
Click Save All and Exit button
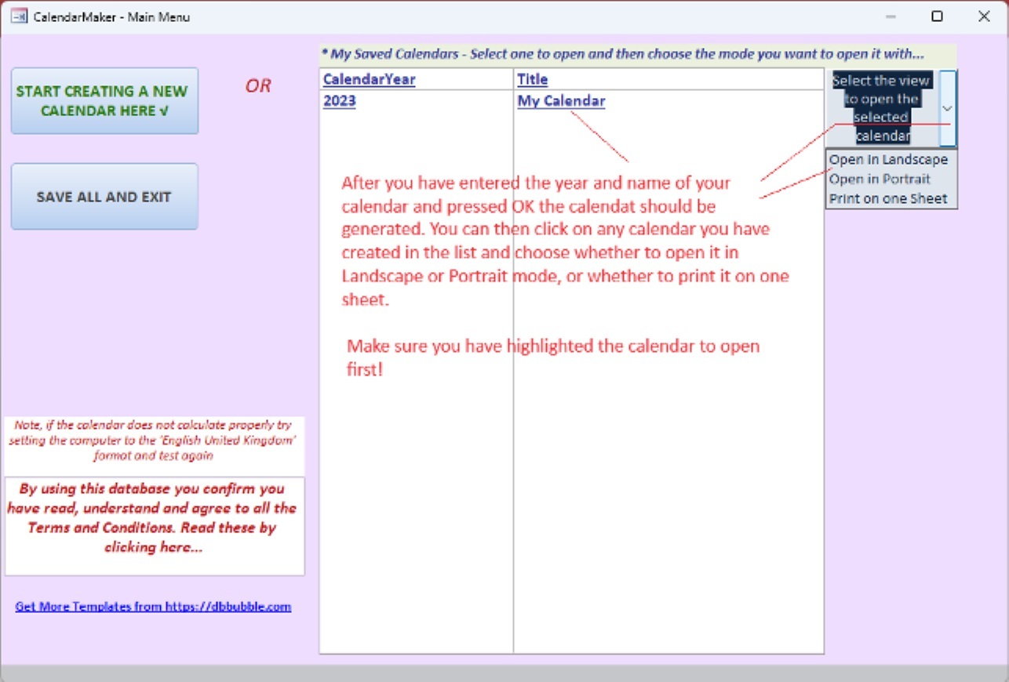(x=104, y=197)
